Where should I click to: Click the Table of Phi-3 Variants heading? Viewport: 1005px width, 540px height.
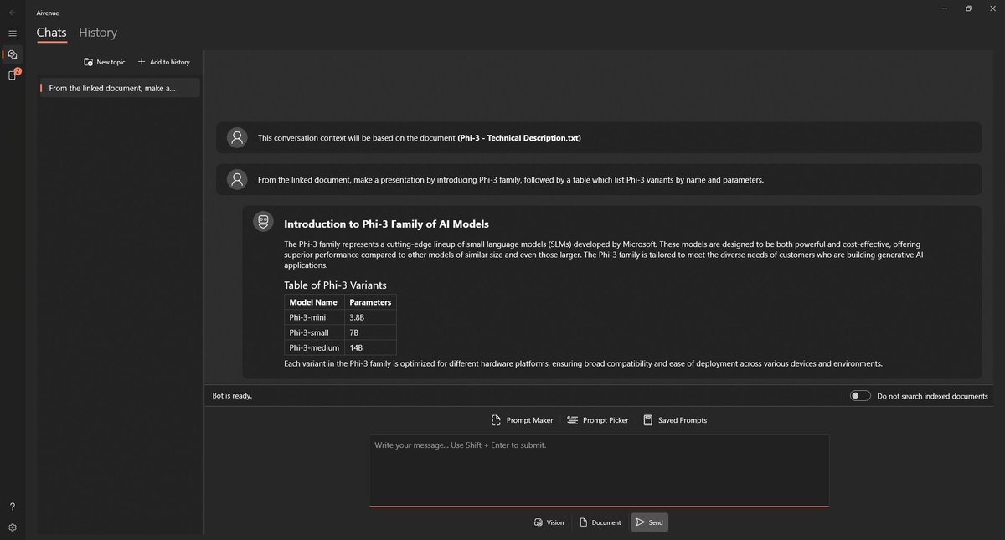(x=335, y=285)
